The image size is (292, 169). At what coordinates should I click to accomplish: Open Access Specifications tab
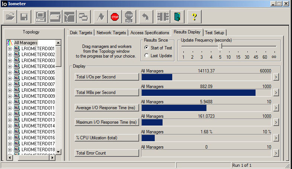tap(150, 33)
